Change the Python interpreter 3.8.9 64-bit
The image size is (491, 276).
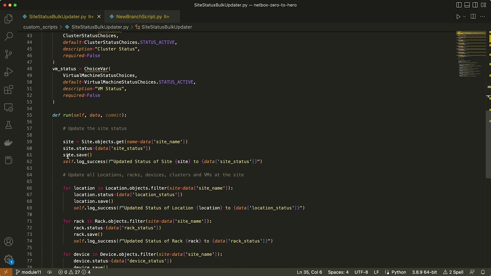click(x=424, y=272)
